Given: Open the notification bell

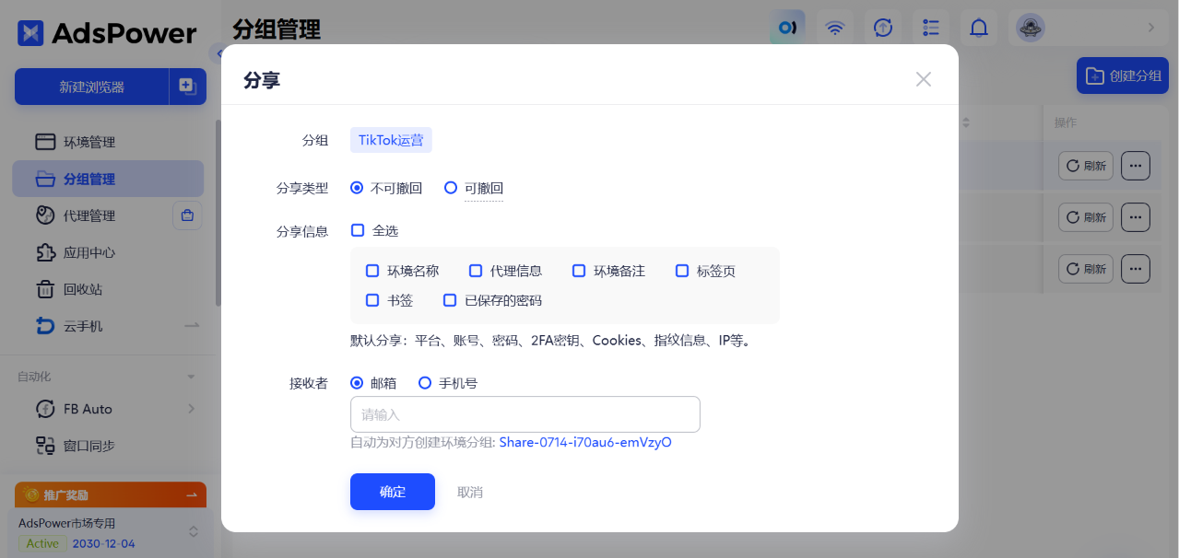Looking at the screenshot, I should 979,28.
